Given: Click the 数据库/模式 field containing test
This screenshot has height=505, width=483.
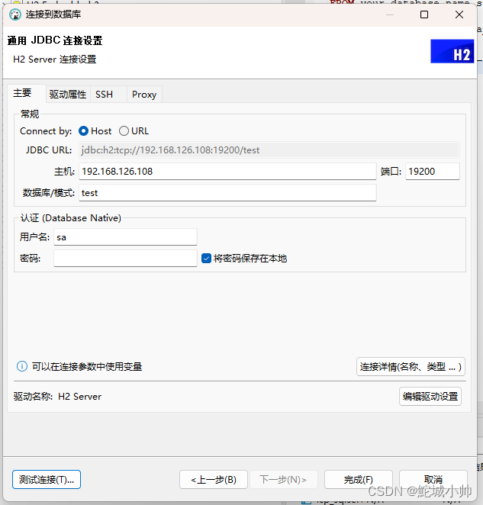Looking at the screenshot, I should pyautogui.click(x=227, y=193).
